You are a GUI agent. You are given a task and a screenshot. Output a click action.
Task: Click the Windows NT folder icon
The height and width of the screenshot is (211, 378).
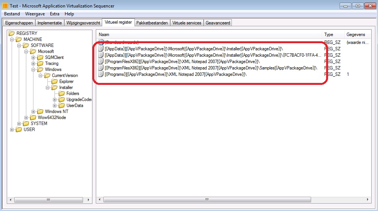point(41,112)
